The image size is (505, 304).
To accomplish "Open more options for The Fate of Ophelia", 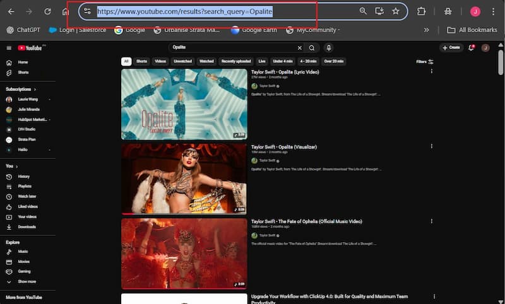I will tap(432, 221).
